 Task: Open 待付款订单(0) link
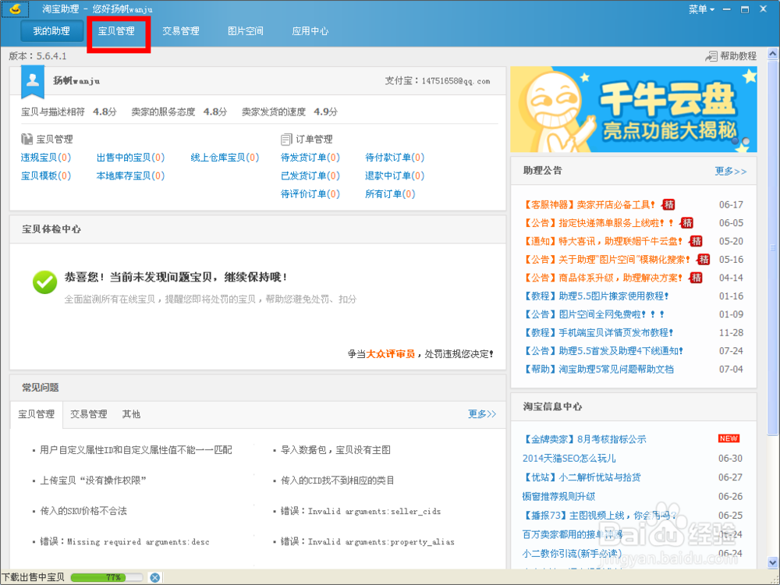[x=395, y=158]
